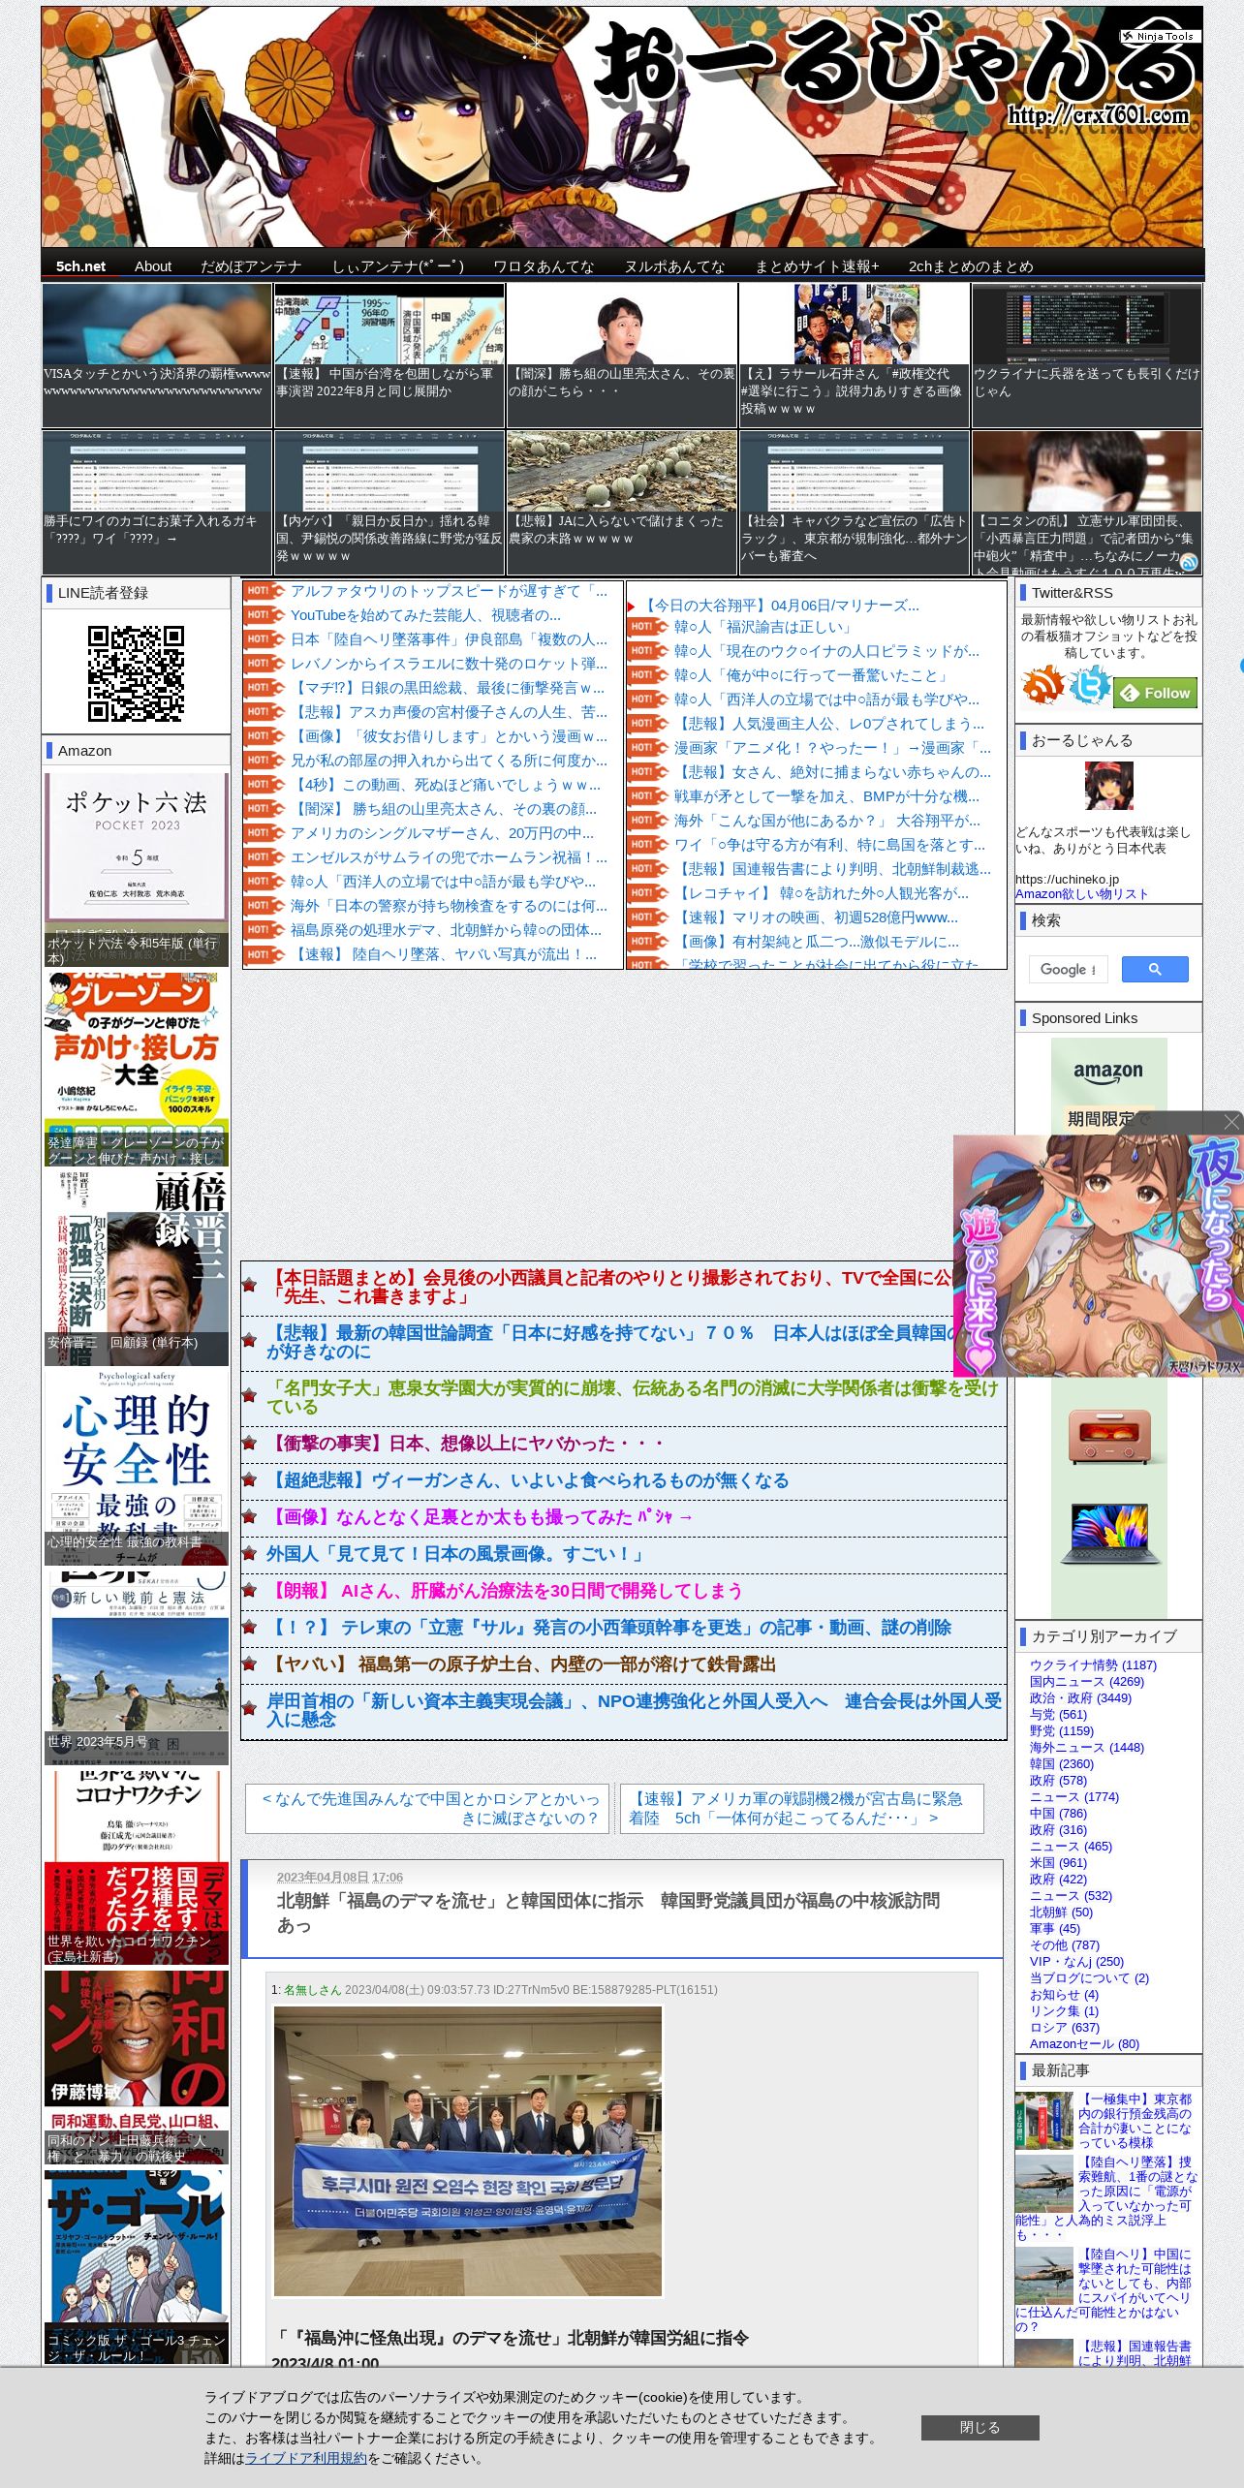Open YouTubeを始めてみた芸能人 hot link

click(425, 615)
